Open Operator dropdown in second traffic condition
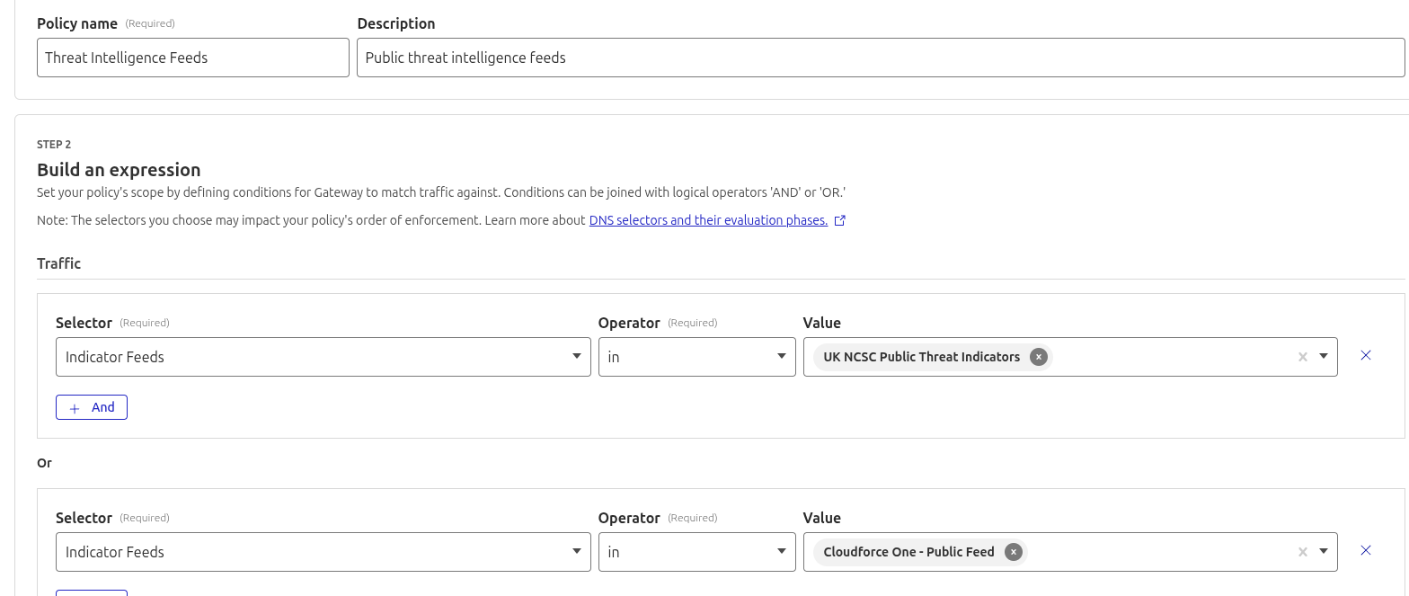The image size is (1409, 596). (x=696, y=552)
